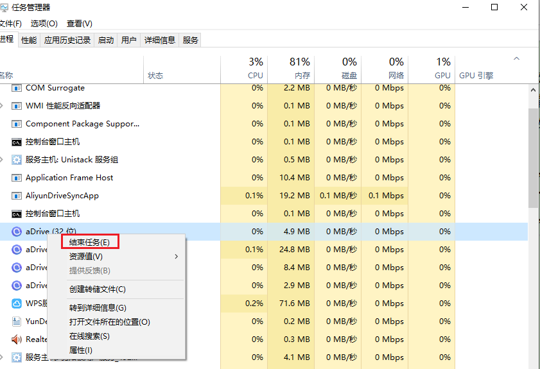Click aDrive icon in the 2.9 MB row
Image resolution: width=540 pixels, height=369 pixels.
17,286
